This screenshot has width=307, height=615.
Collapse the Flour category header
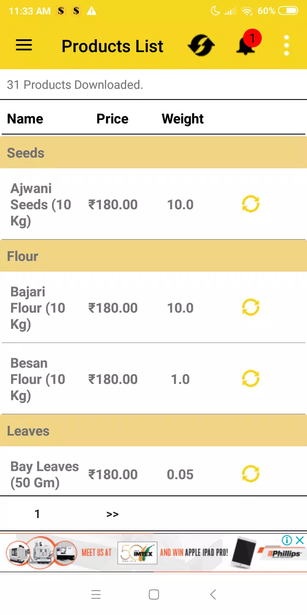[153, 256]
